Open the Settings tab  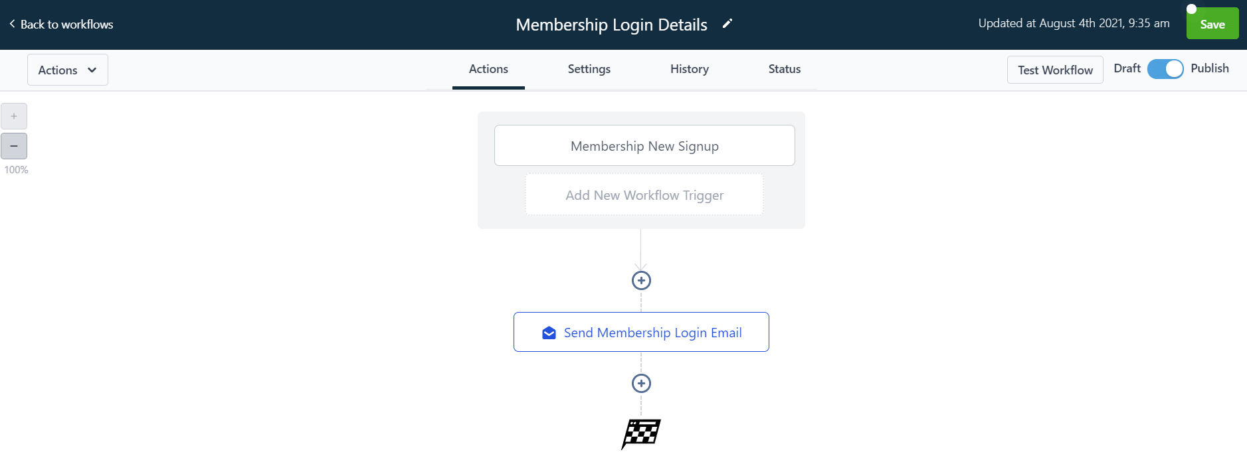point(589,69)
